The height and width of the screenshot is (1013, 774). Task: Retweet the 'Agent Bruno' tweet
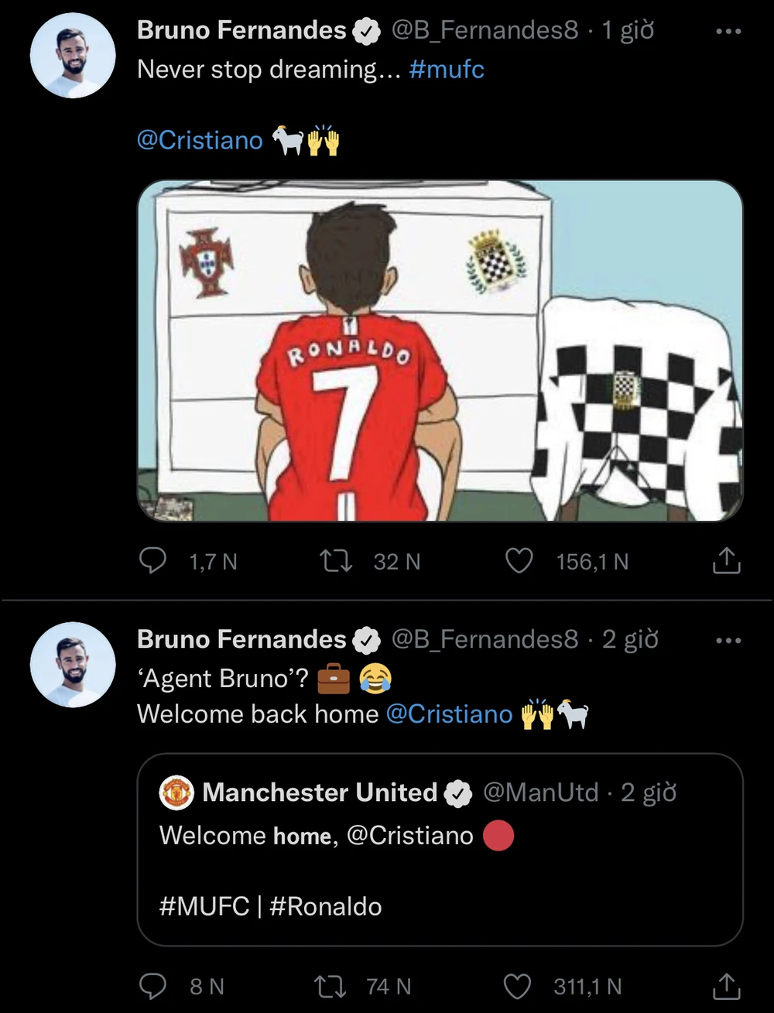pos(331,986)
